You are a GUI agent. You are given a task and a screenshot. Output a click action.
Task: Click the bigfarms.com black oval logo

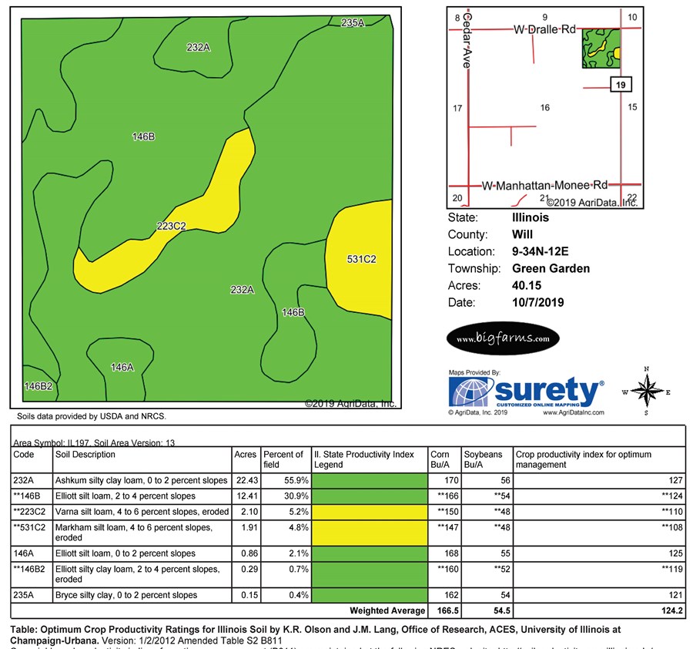pos(503,338)
